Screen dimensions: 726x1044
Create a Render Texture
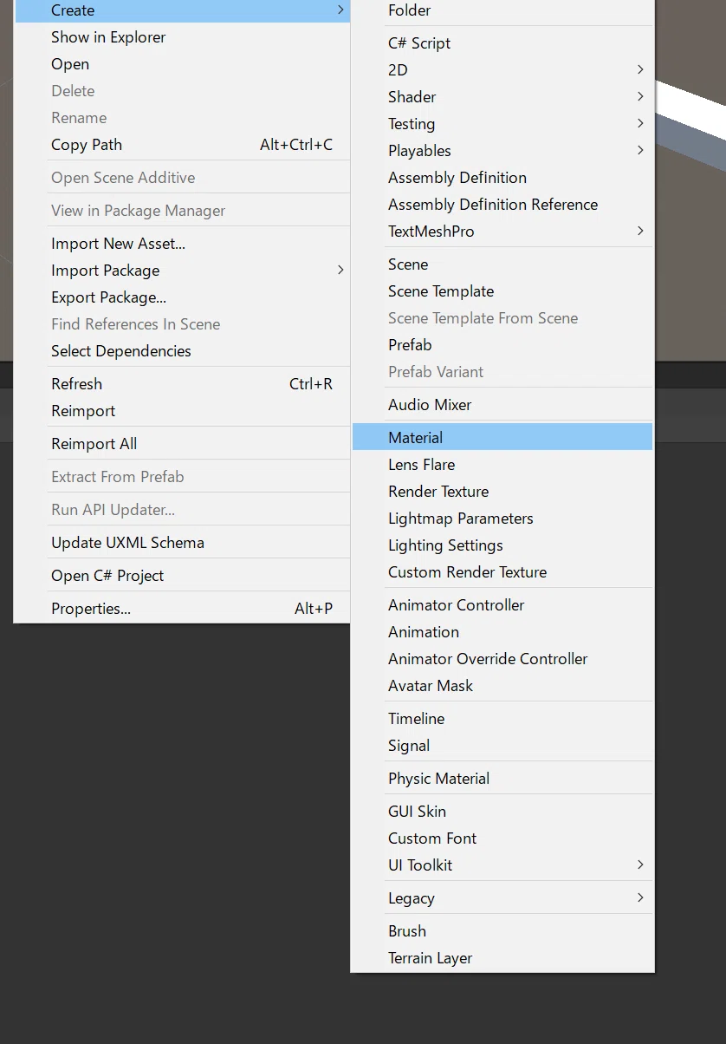pos(502,492)
